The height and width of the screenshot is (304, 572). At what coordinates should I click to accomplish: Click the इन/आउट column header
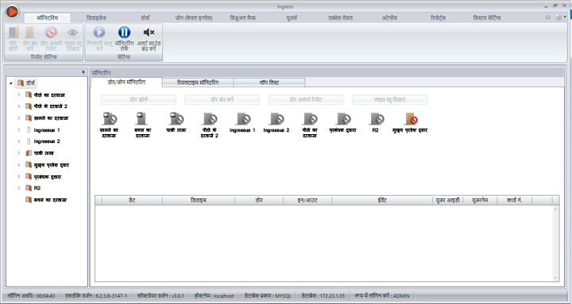click(x=307, y=200)
